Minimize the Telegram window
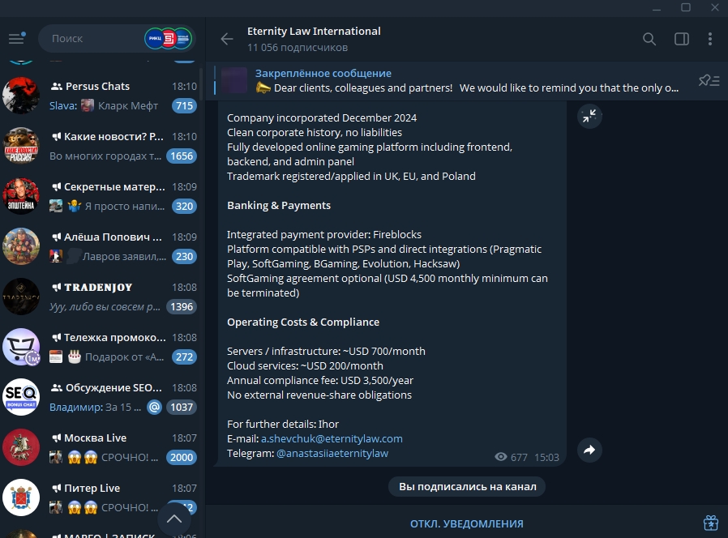Viewport: 728px width, 538px height. point(657,7)
